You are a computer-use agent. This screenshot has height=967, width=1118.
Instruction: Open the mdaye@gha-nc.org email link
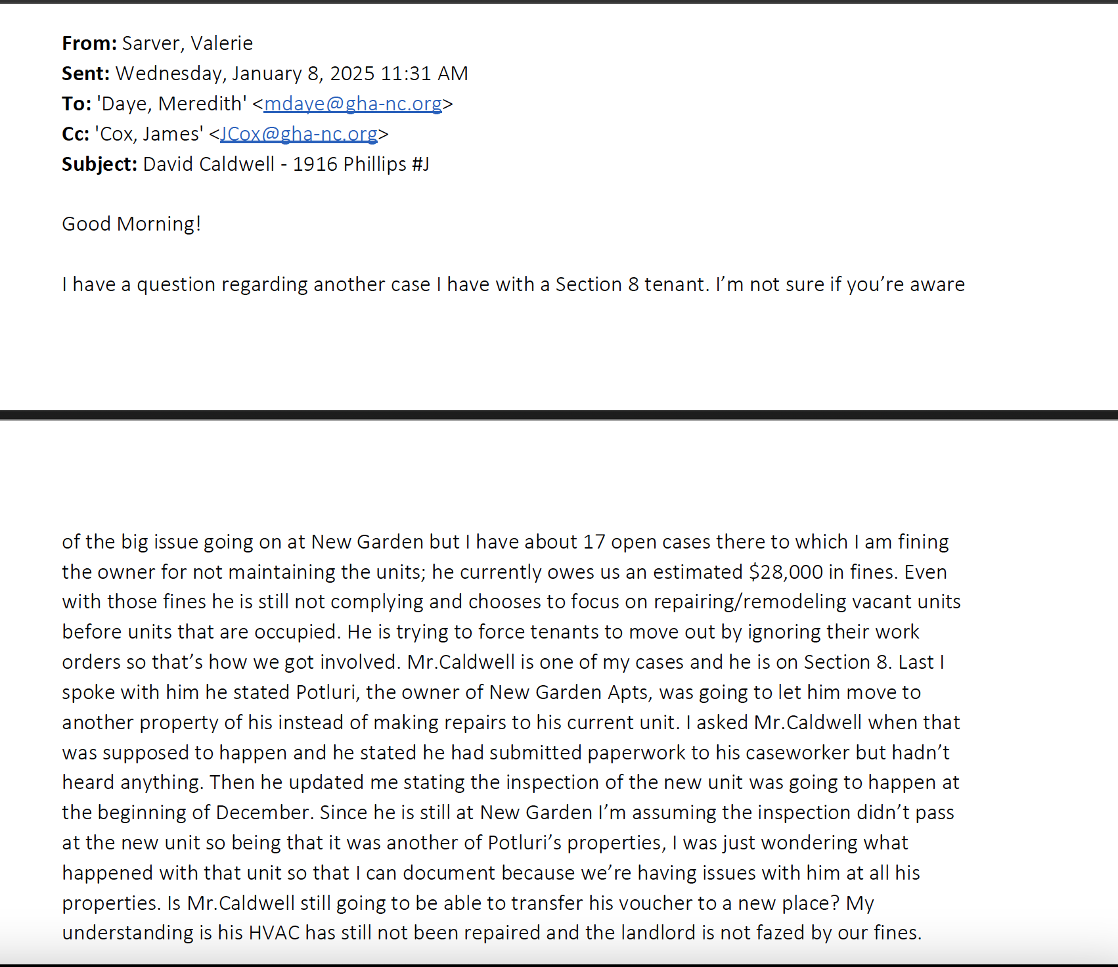click(353, 104)
